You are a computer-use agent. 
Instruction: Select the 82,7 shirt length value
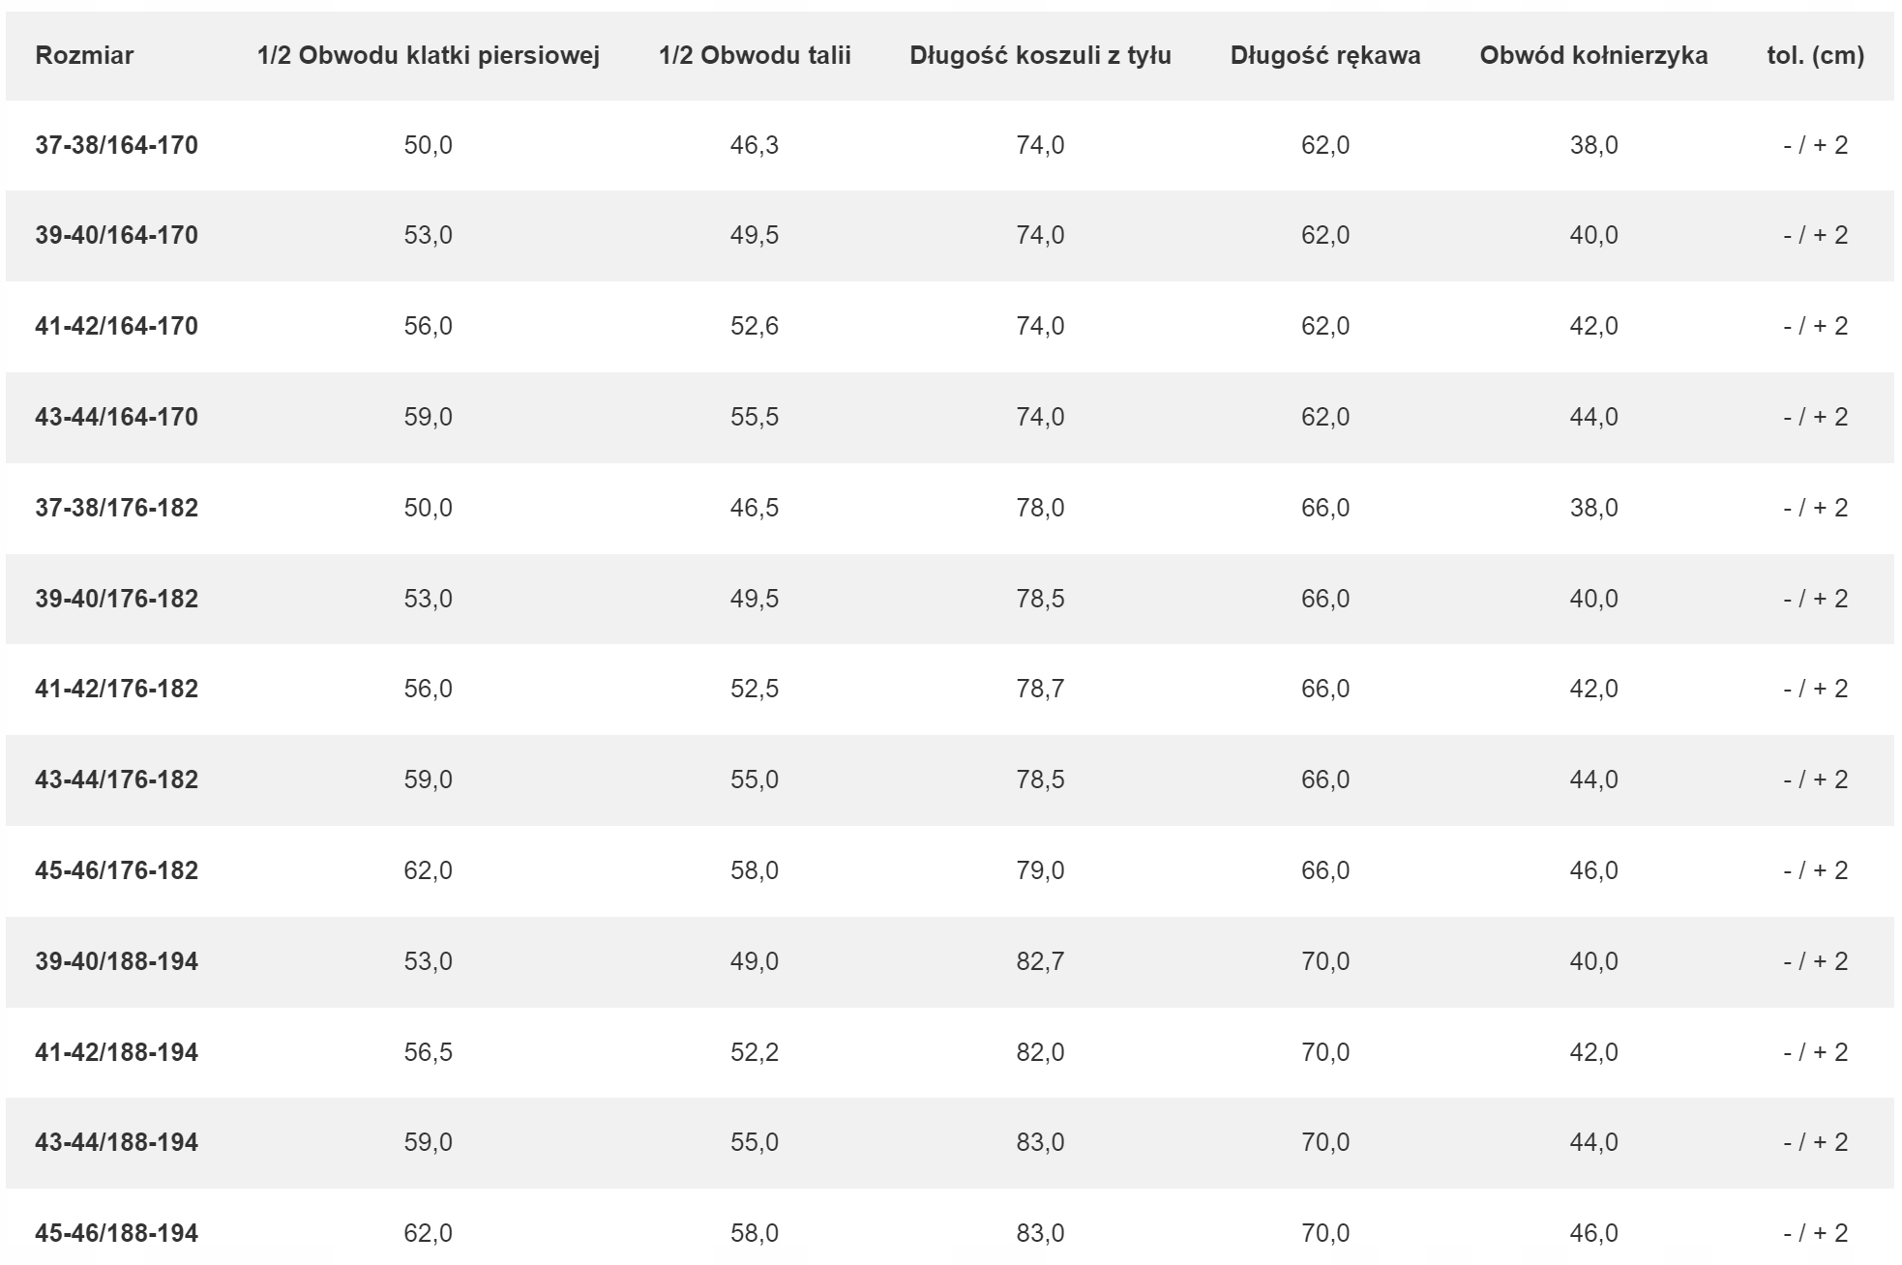[1040, 961]
